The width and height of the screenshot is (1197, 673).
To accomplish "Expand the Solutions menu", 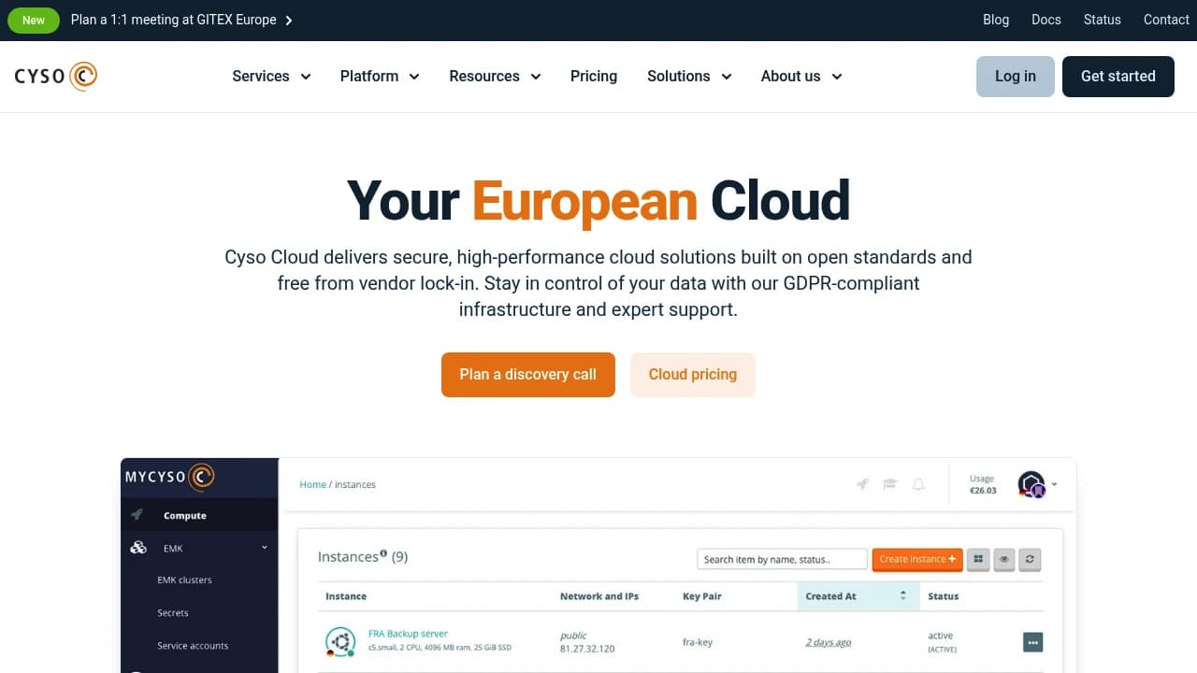I will (689, 77).
